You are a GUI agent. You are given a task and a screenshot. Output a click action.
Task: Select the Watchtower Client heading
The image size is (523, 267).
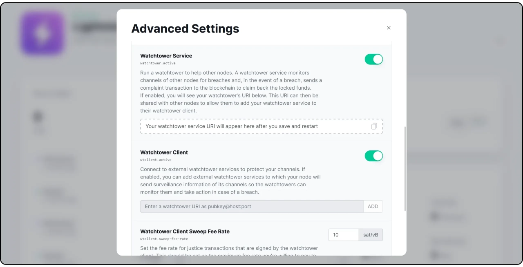click(x=164, y=152)
